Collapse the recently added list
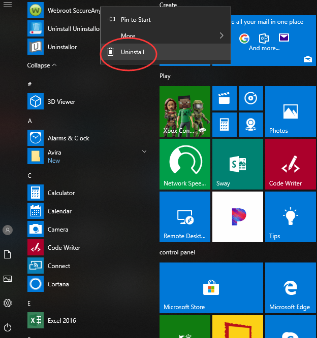This screenshot has height=338, width=317. (x=42, y=65)
